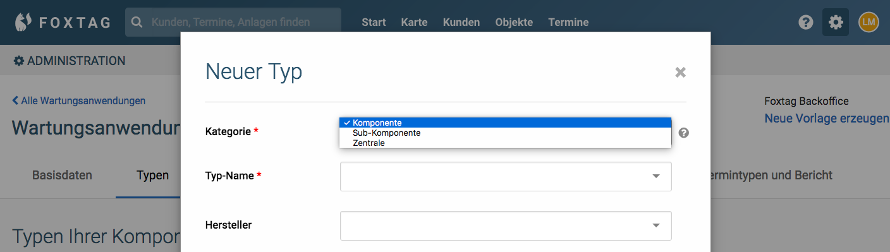Show help tooltip next to Kategorie field

click(683, 133)
